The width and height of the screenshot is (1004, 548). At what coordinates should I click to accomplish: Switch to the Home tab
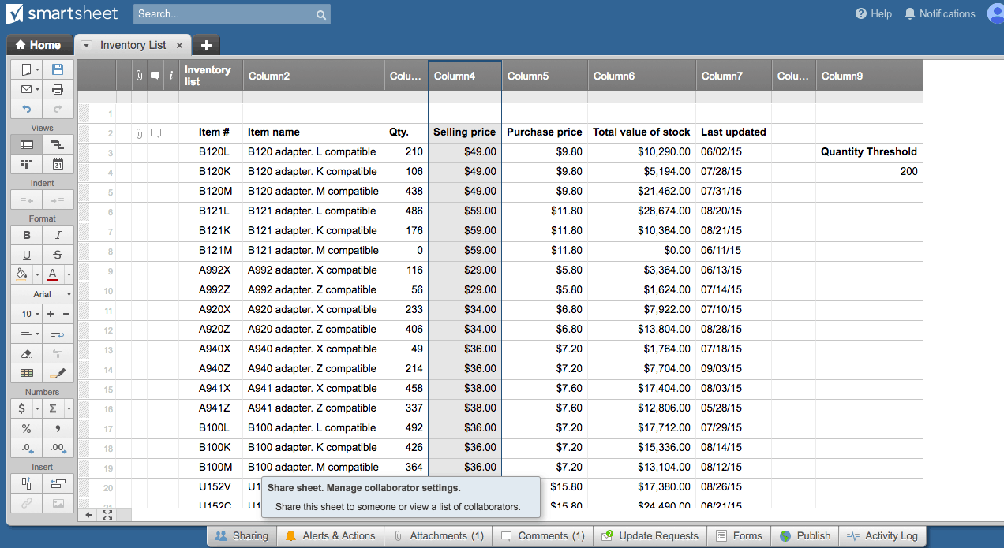pyautogui.click(x=38, y=45)
